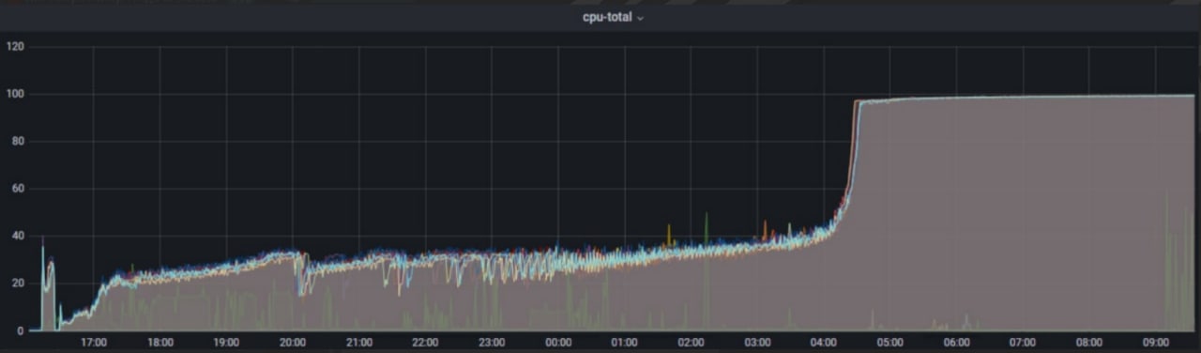Click the 08:00 time axis label
The image size is (1201, 353).
click(1089, 343)
